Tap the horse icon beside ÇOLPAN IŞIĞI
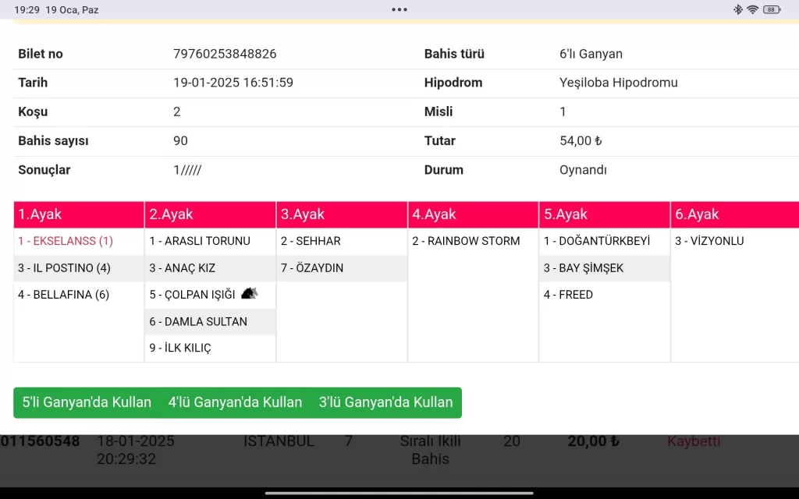 (x=249, y=294)
